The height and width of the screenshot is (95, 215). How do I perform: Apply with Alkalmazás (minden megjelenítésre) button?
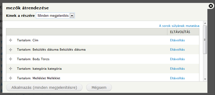click(x=44, y=88)
